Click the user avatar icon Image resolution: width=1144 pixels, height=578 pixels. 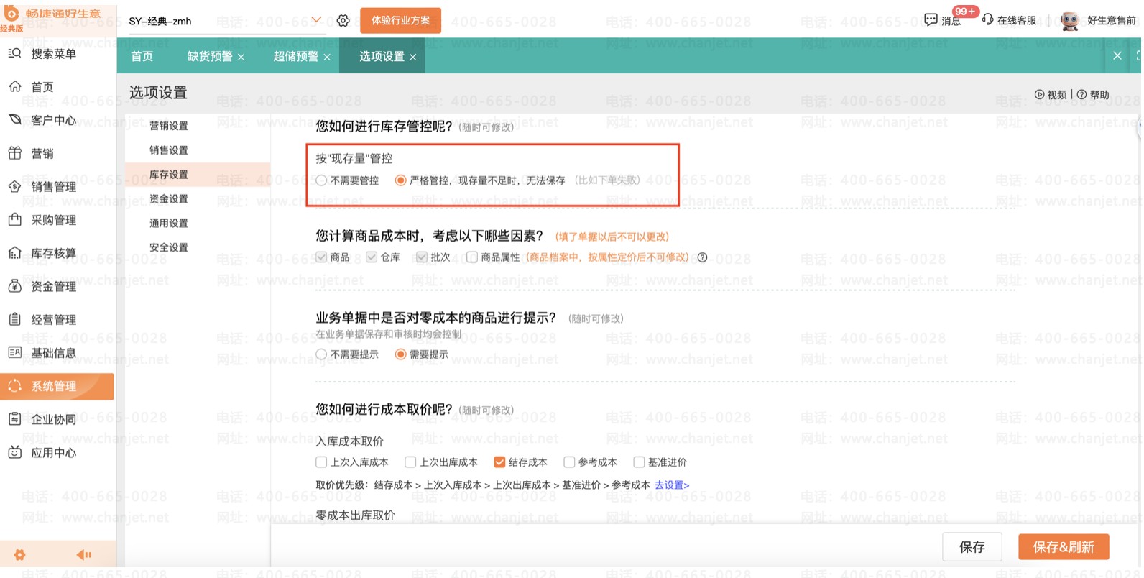point(1070,21)
